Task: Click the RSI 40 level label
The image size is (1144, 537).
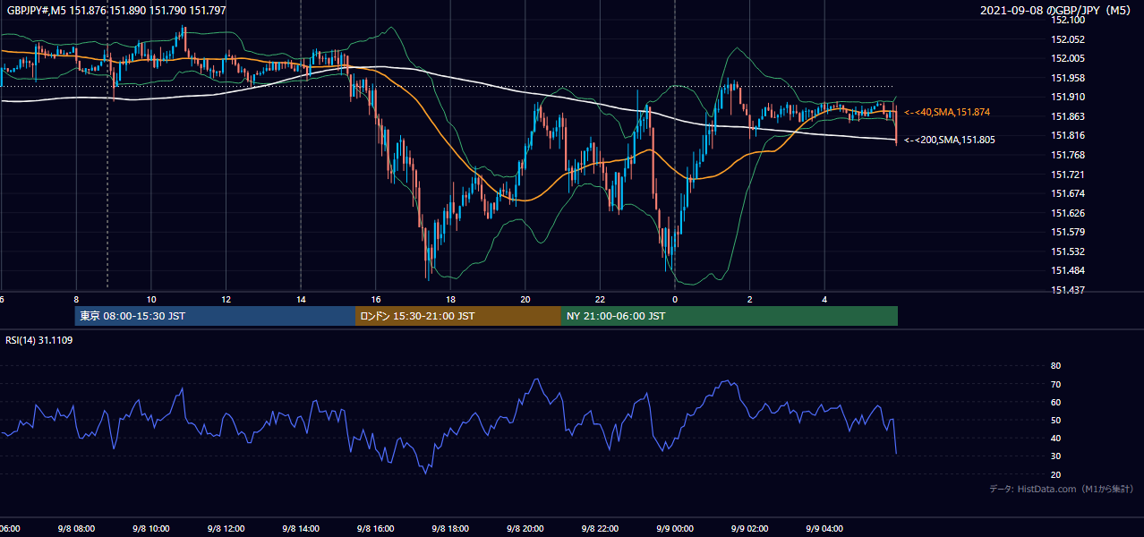Action: click(1055, 438)
